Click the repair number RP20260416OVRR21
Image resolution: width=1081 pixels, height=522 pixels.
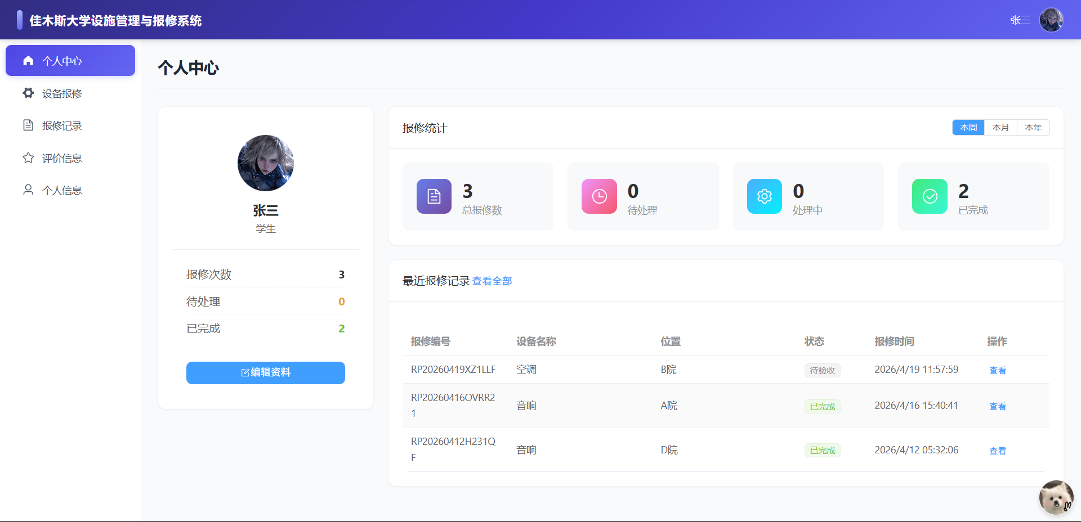453,405
